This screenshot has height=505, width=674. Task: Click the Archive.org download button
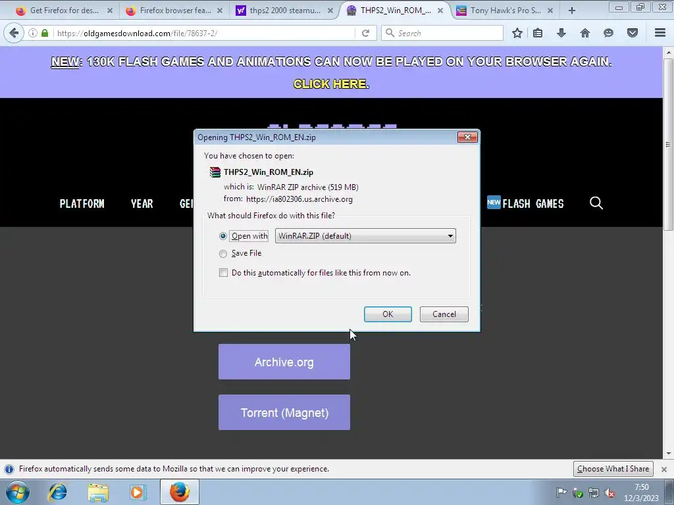pyautogui.click(x=284, y=362)
